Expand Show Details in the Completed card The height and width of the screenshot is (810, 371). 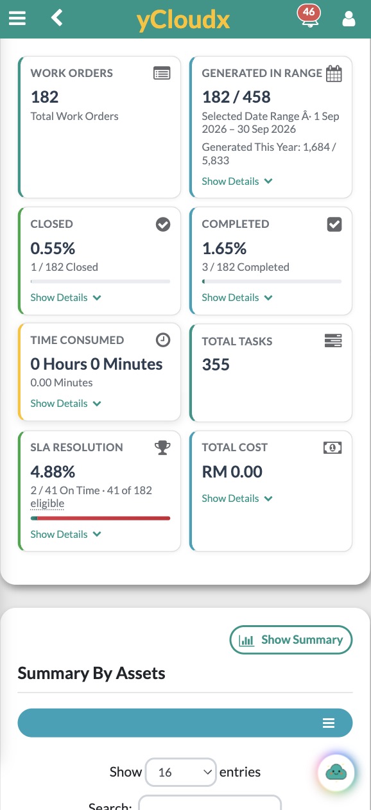click(237, 297)
